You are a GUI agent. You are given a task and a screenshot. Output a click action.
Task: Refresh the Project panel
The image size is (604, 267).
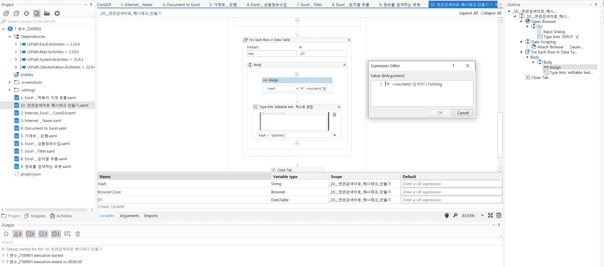click(26, 13)
